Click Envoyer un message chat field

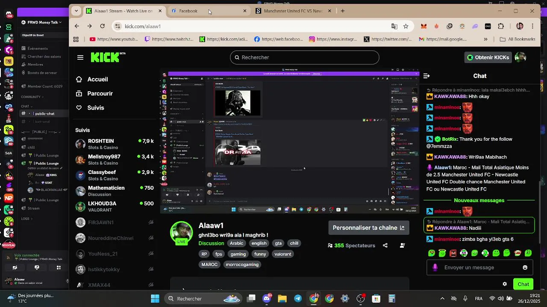tap(480, 267)
